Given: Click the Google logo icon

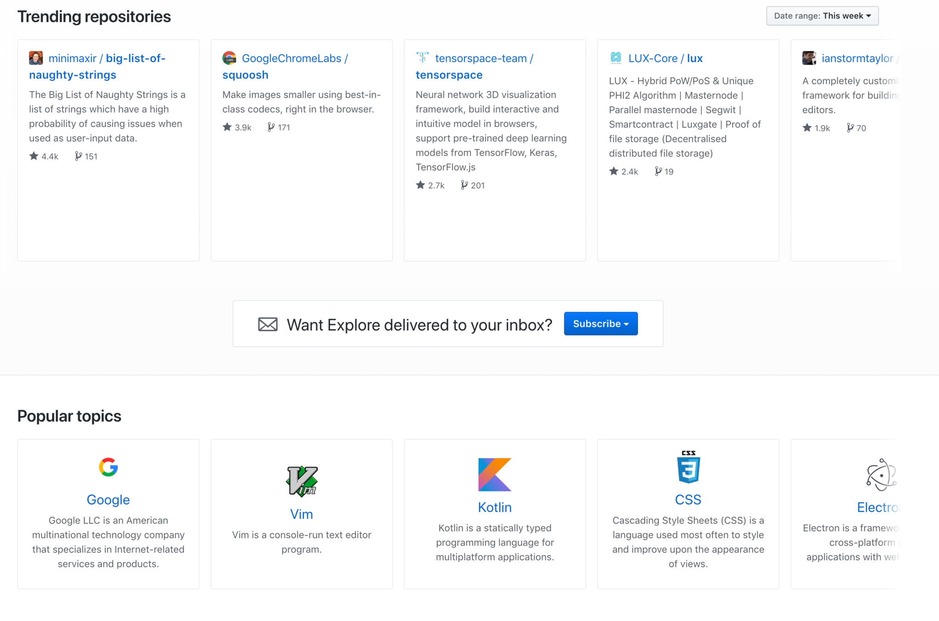Looking at the screenshot, I should coord(108,467).
